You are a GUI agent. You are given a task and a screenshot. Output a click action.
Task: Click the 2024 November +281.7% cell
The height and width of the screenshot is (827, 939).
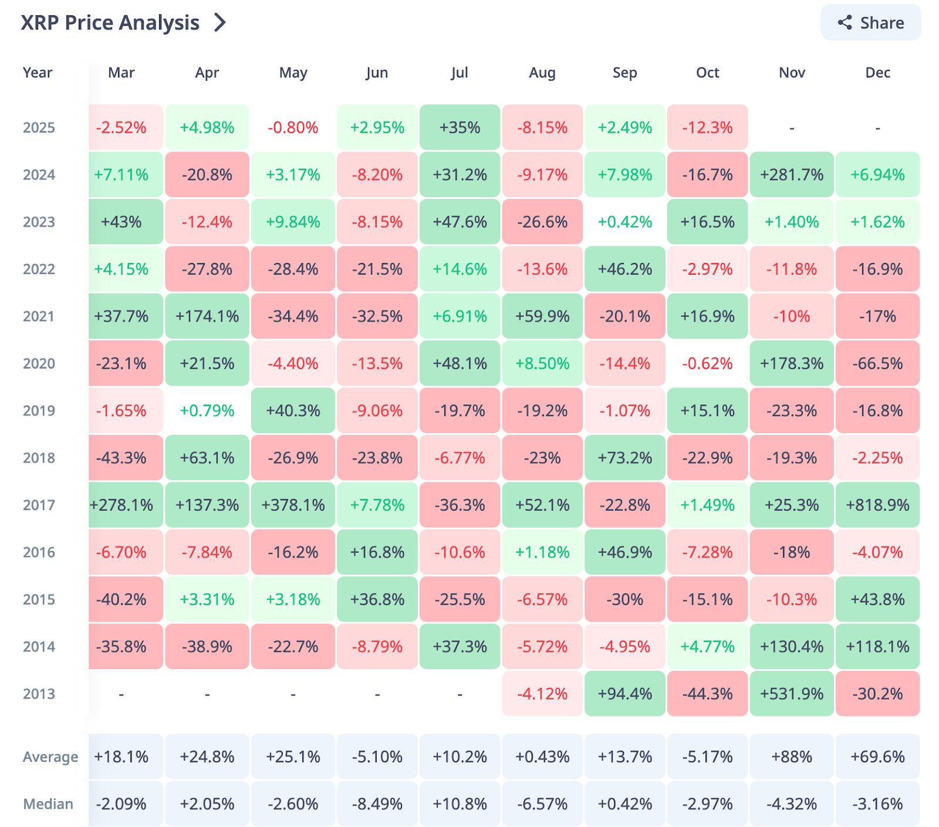tap(791, 175)
